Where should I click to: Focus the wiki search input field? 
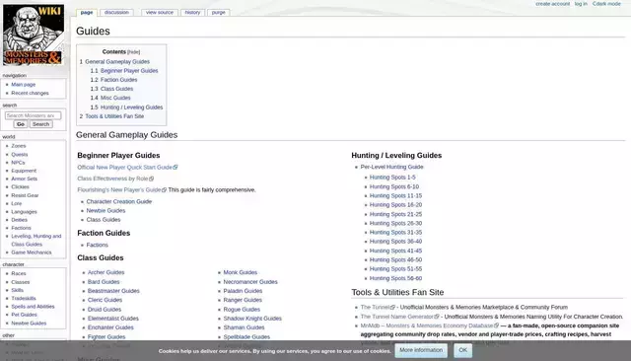pyautogui.click(x=33, y=115)
